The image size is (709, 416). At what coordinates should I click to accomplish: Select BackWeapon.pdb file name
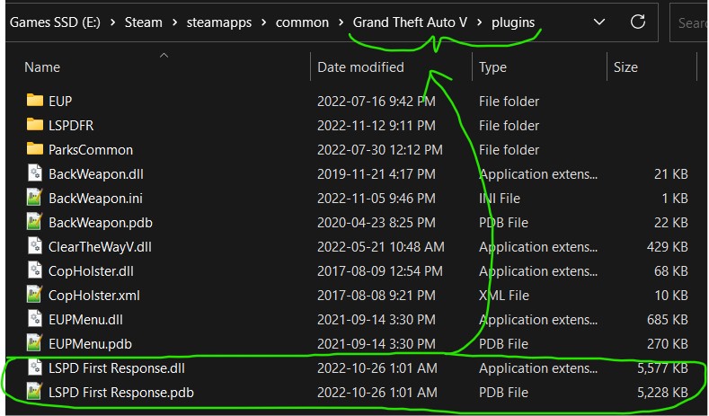(x=101, y=223)
